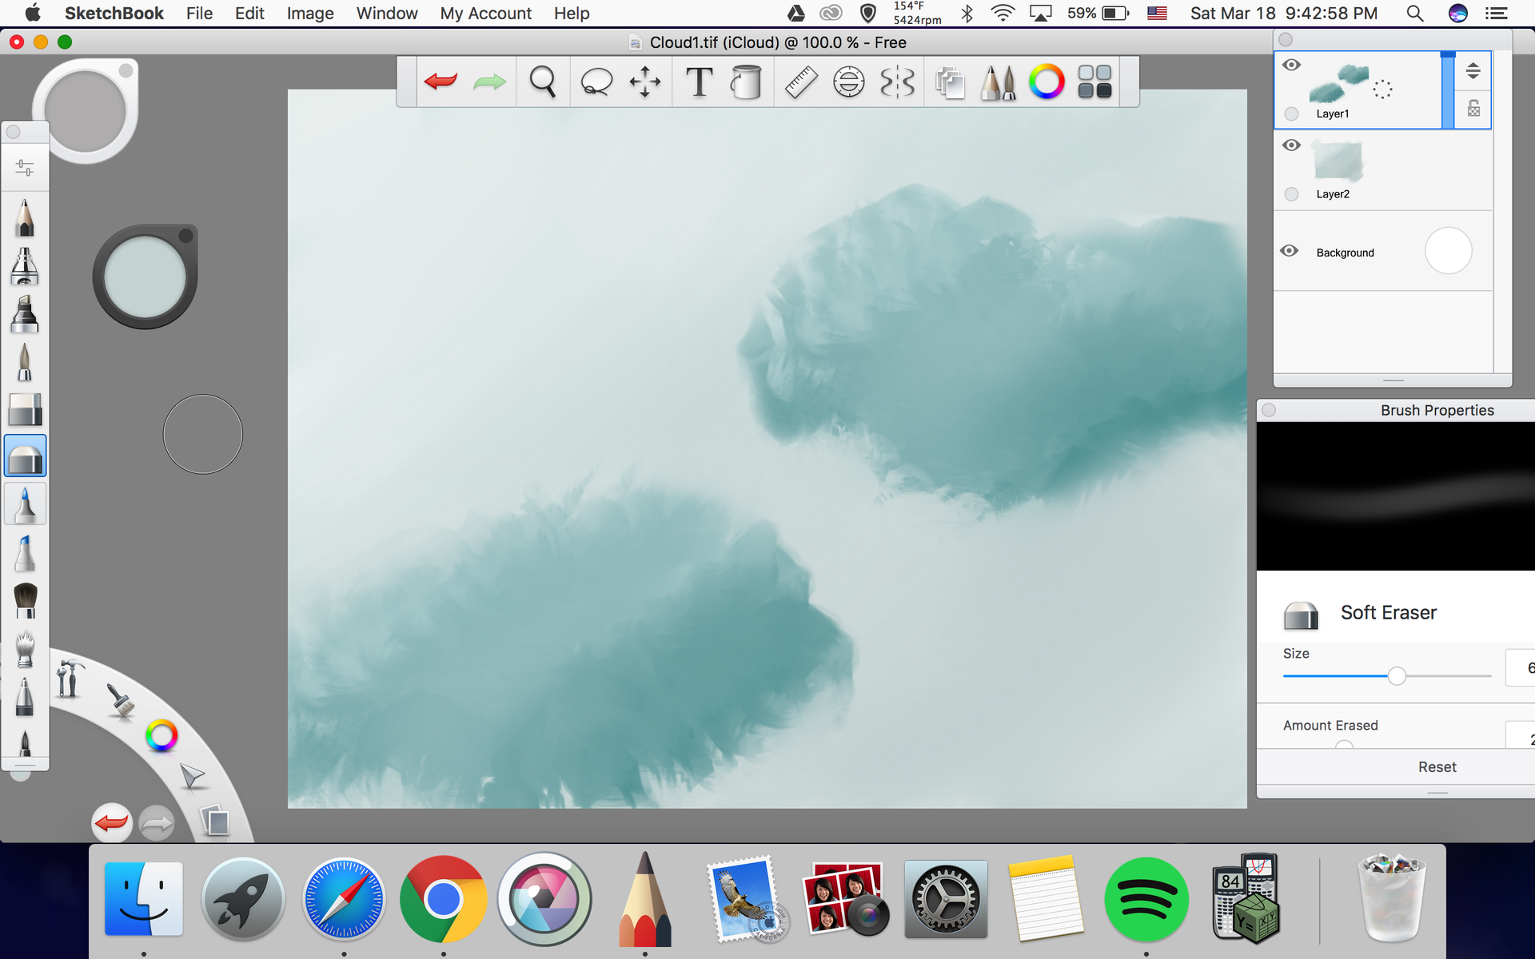
Task: Toggle the Symmetry tool
Action: point(897,82)
